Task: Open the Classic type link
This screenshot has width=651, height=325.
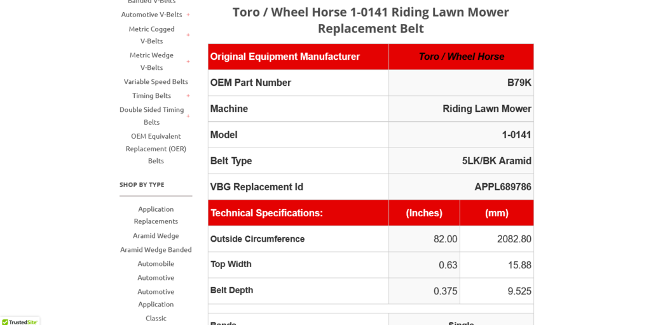Action: (x=156, y=318)
